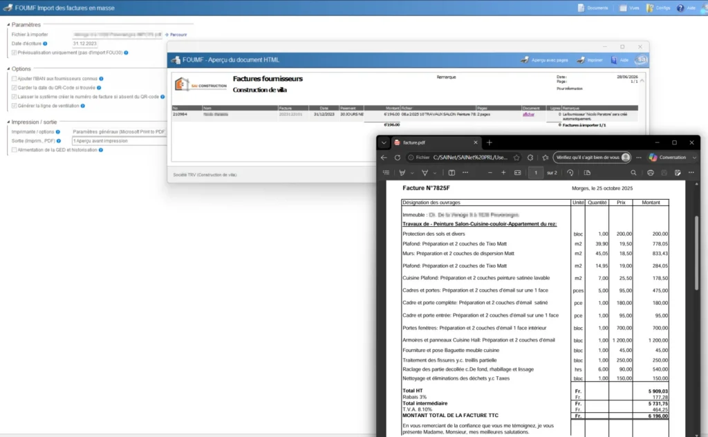Viewport: 708px width, 437px height.
Task: Open Aide help in main FOUMF header
Action: [687, 8]
